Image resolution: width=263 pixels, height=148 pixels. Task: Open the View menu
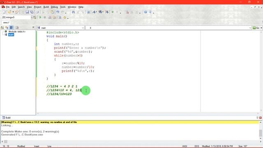29,7
